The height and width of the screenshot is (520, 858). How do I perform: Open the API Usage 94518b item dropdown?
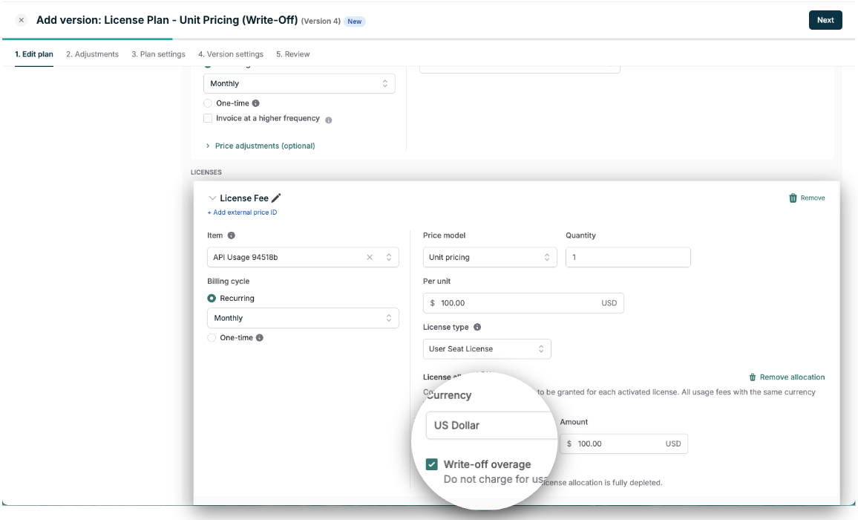(x=303, y=257)
